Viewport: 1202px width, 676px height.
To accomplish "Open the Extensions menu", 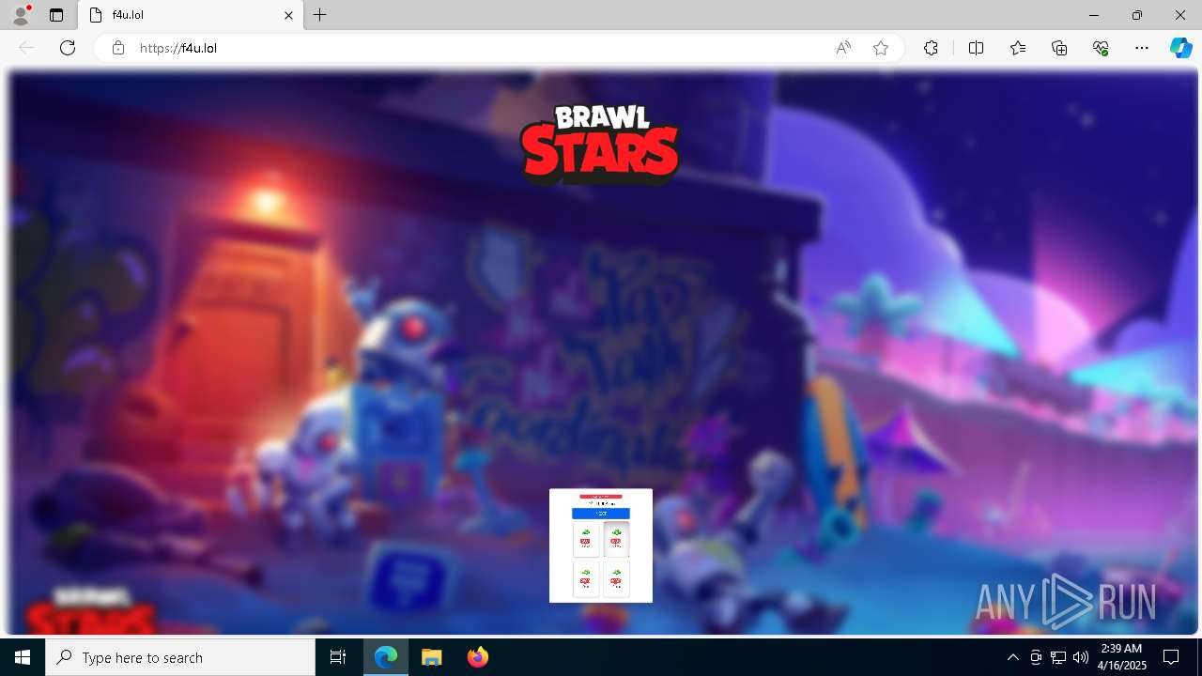I will click(931, 48).
